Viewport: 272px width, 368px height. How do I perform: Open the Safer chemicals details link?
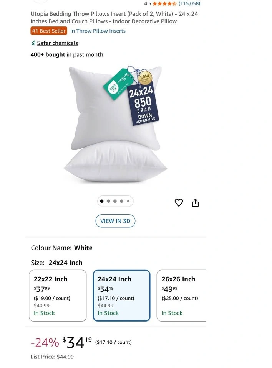point(57,43)
